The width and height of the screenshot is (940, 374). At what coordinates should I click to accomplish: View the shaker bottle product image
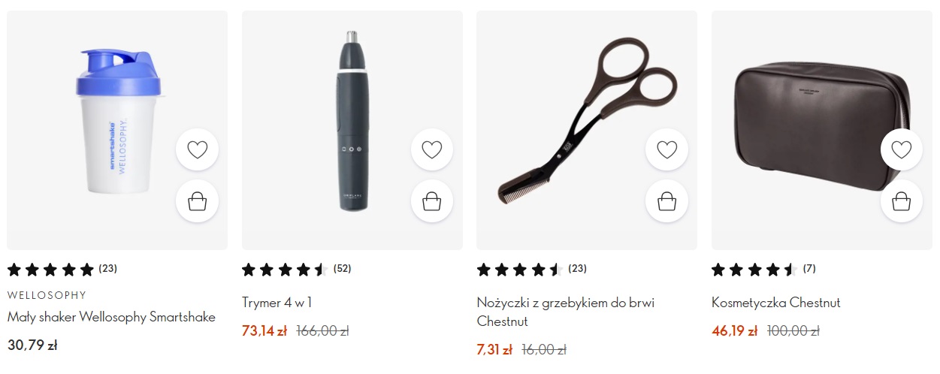coord(117,130)
